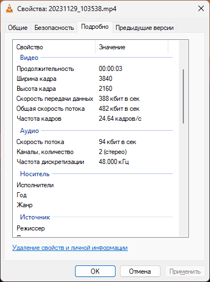210x282 pixels.
Task: Select the Частота кадров row
Action: [94, 119]
